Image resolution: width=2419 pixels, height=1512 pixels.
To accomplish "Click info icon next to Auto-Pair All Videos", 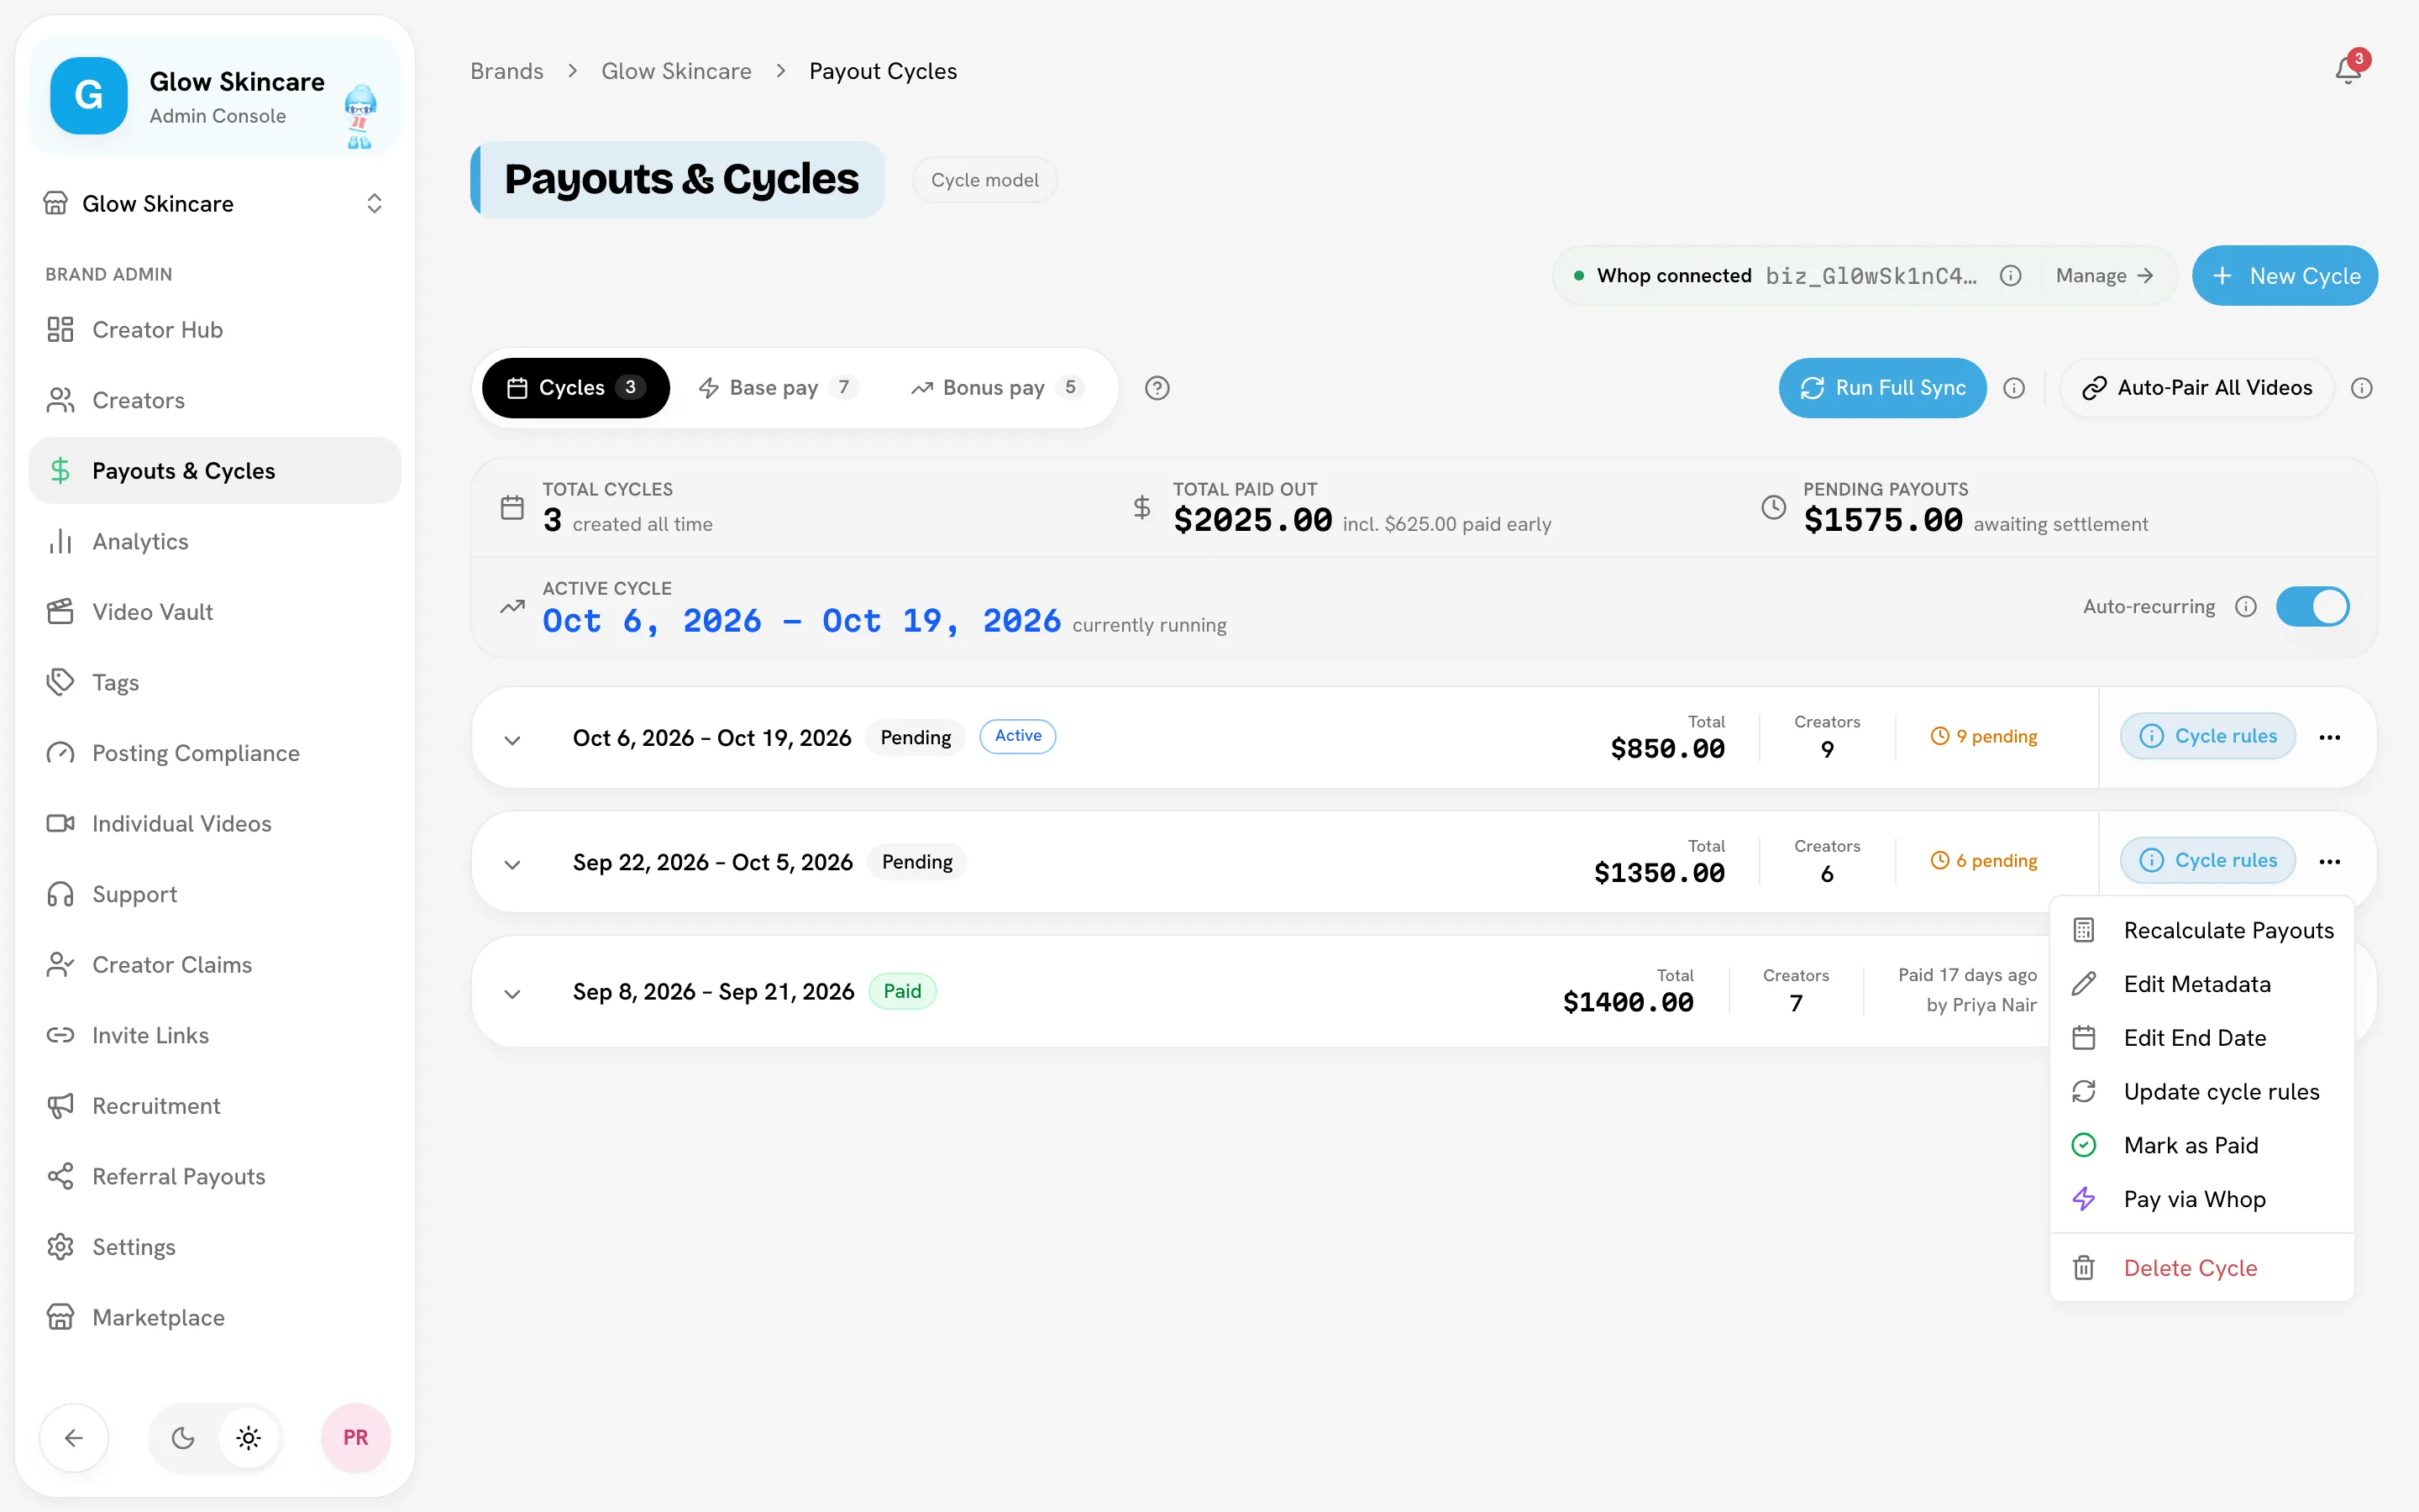I will pos(2361,388).
